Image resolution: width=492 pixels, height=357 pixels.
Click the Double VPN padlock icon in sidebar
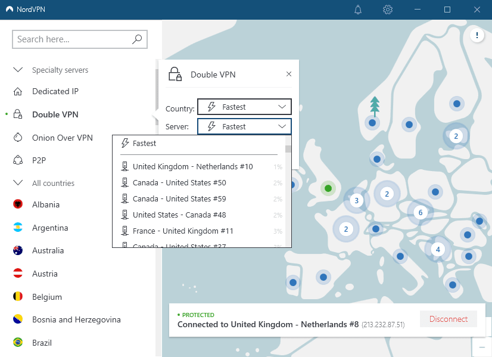18,114
